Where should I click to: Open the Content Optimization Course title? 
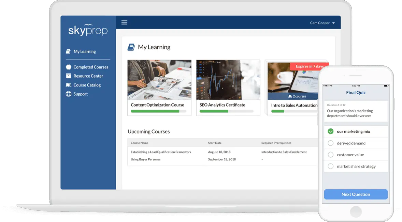pos(157,105)
